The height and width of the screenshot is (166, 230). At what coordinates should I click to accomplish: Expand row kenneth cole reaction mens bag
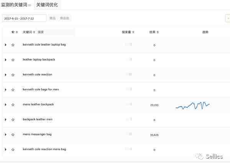[6, 150]
